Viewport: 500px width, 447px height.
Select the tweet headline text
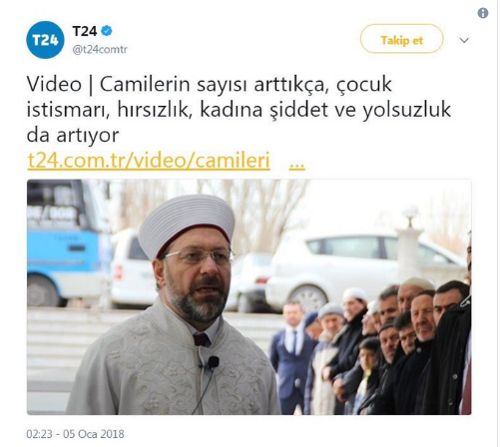(x=239, y=110)
